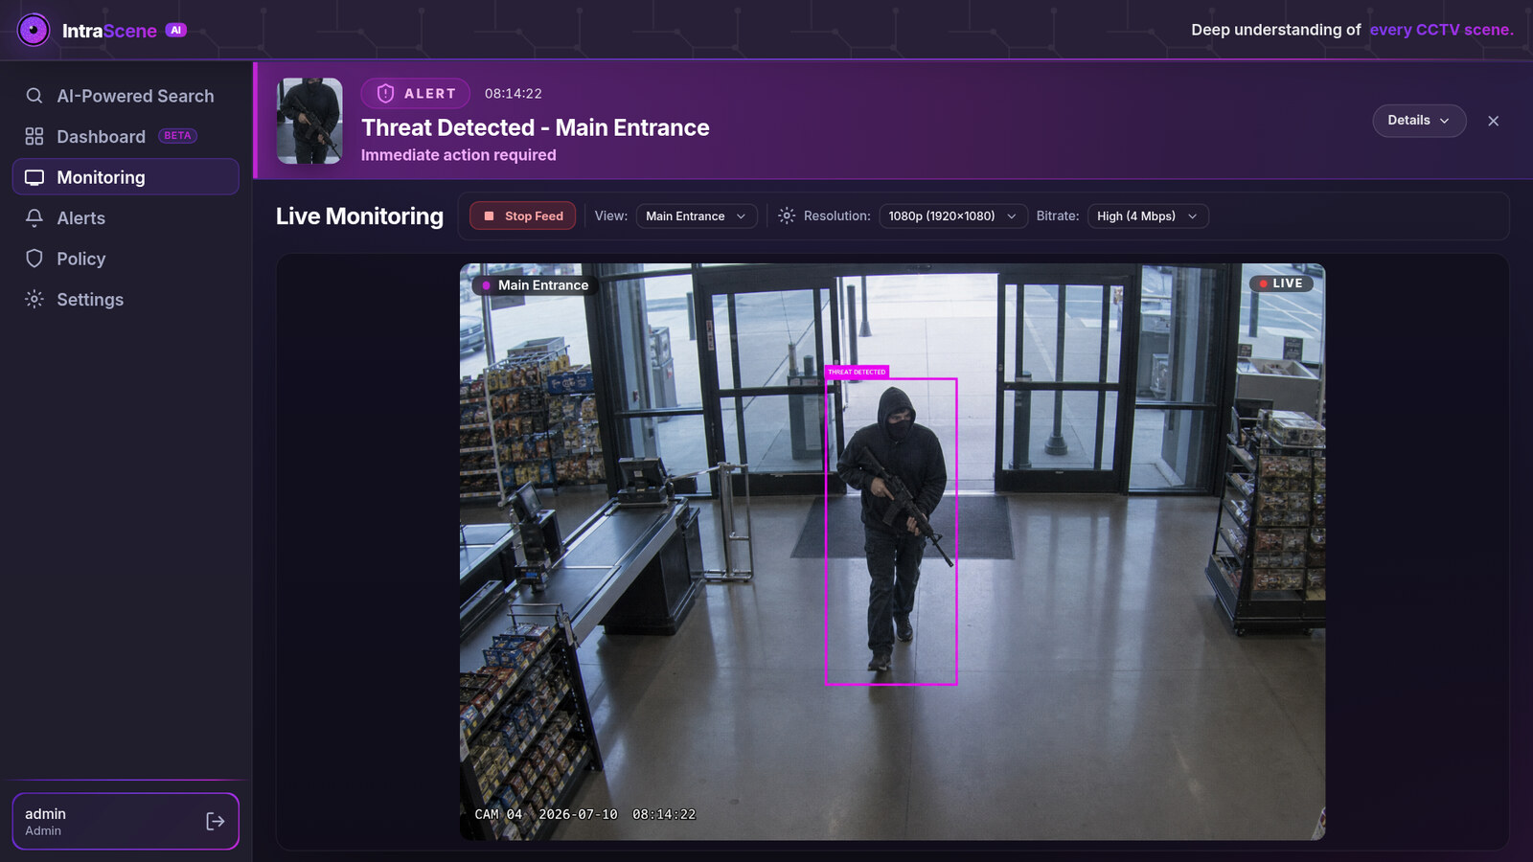
Task: Stop the live feed
Action: [523, 216]
